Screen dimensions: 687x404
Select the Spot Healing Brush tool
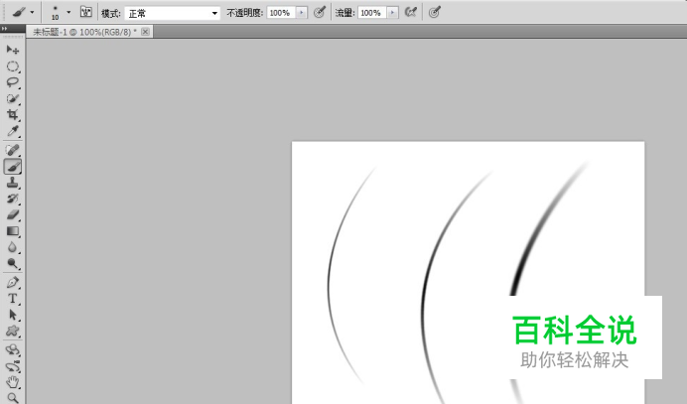[12, 150]
